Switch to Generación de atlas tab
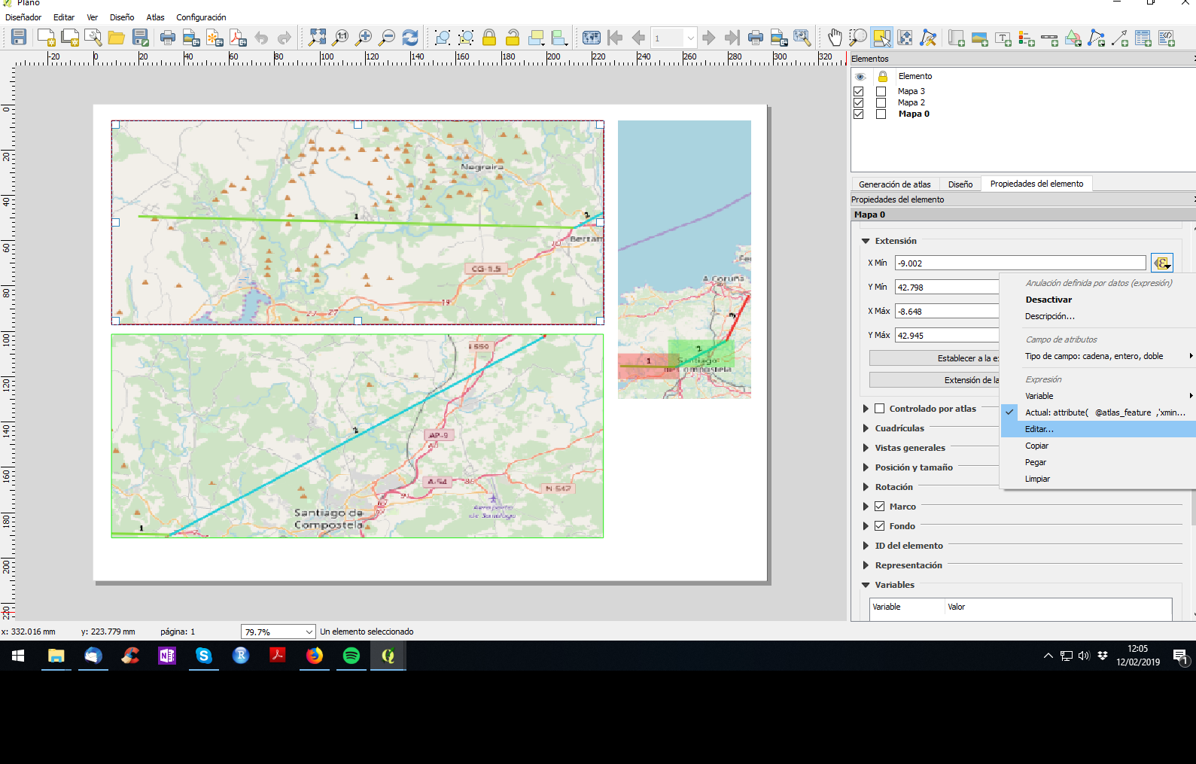The width and height of the screenshot is (1196, 764). [894, 184]
